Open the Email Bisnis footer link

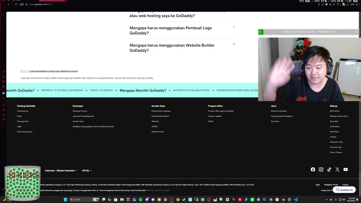tap(335, 127)
